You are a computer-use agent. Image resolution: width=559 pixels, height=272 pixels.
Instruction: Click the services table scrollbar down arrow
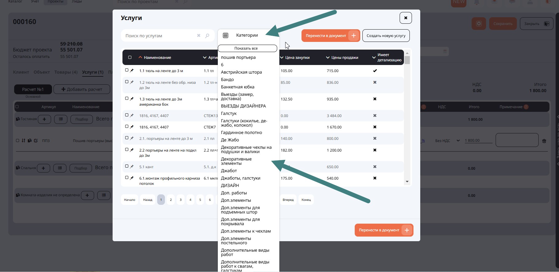407,182
